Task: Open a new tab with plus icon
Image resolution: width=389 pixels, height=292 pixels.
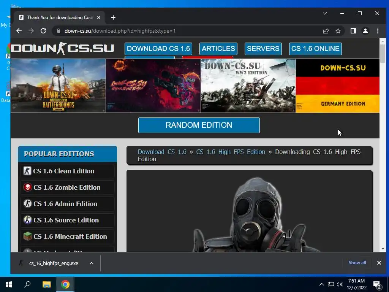Action: point(113,17)
